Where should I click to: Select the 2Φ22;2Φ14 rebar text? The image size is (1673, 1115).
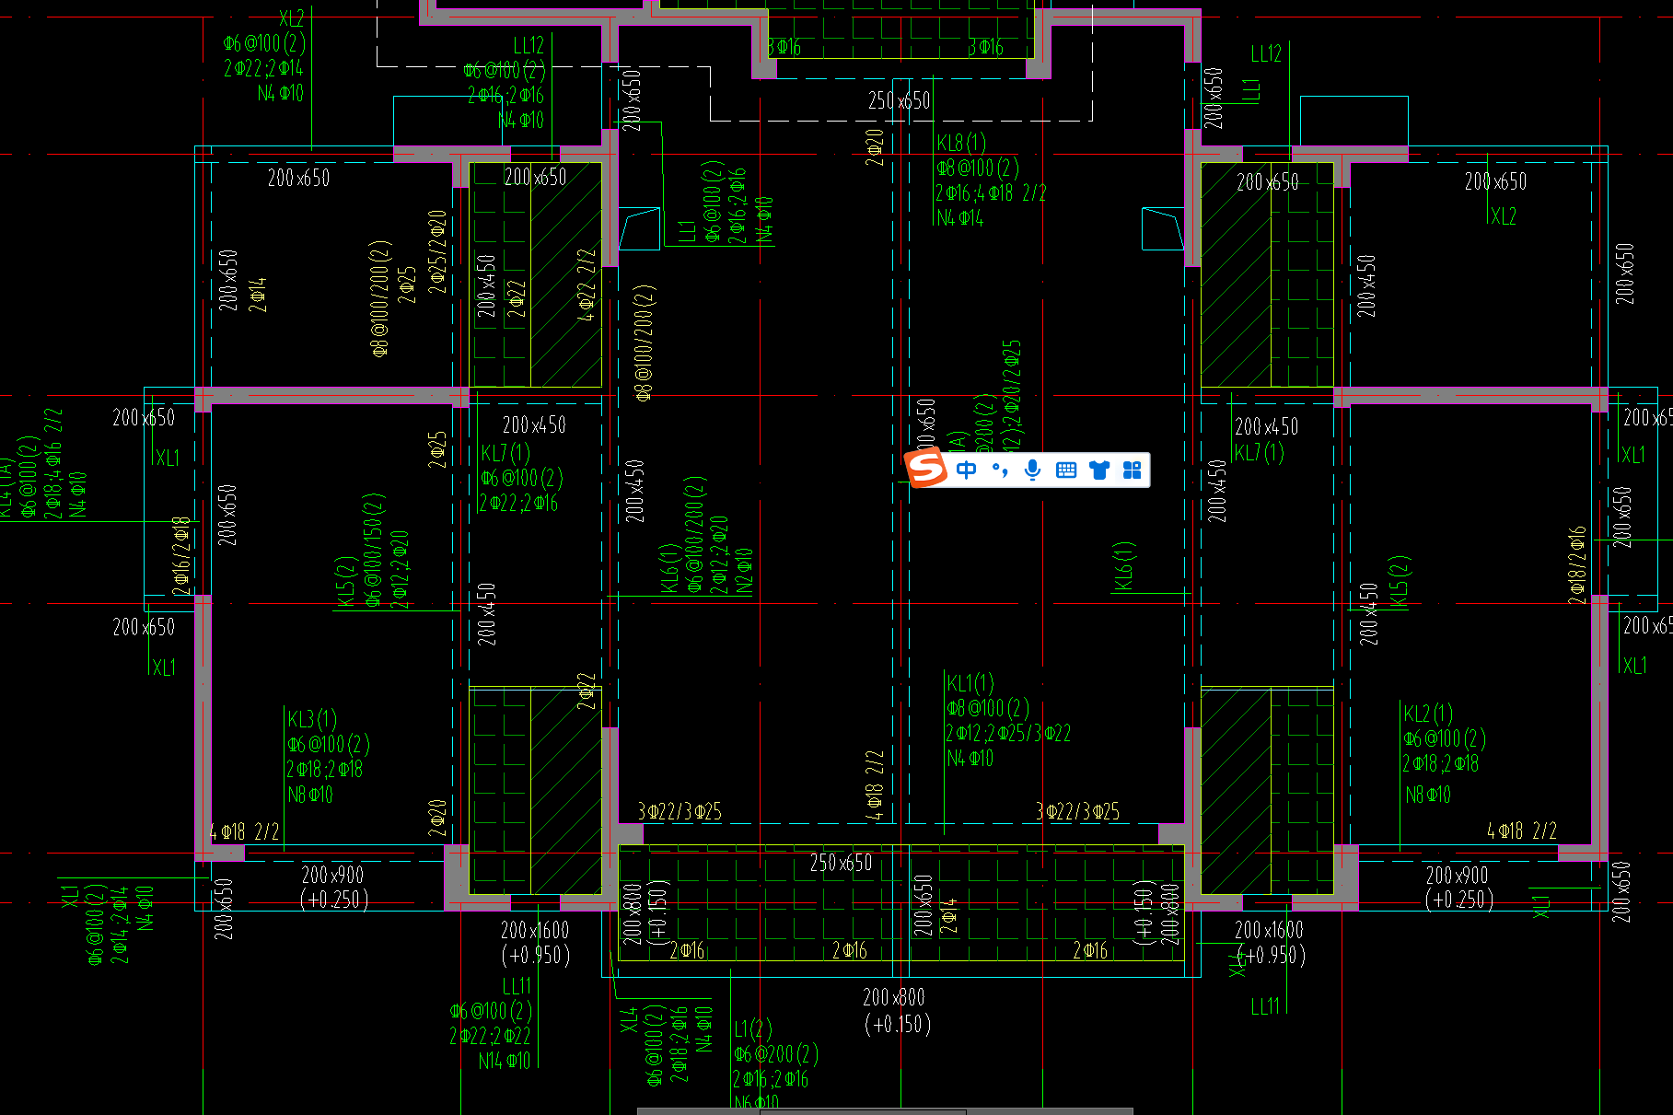(x=263, y=68)
